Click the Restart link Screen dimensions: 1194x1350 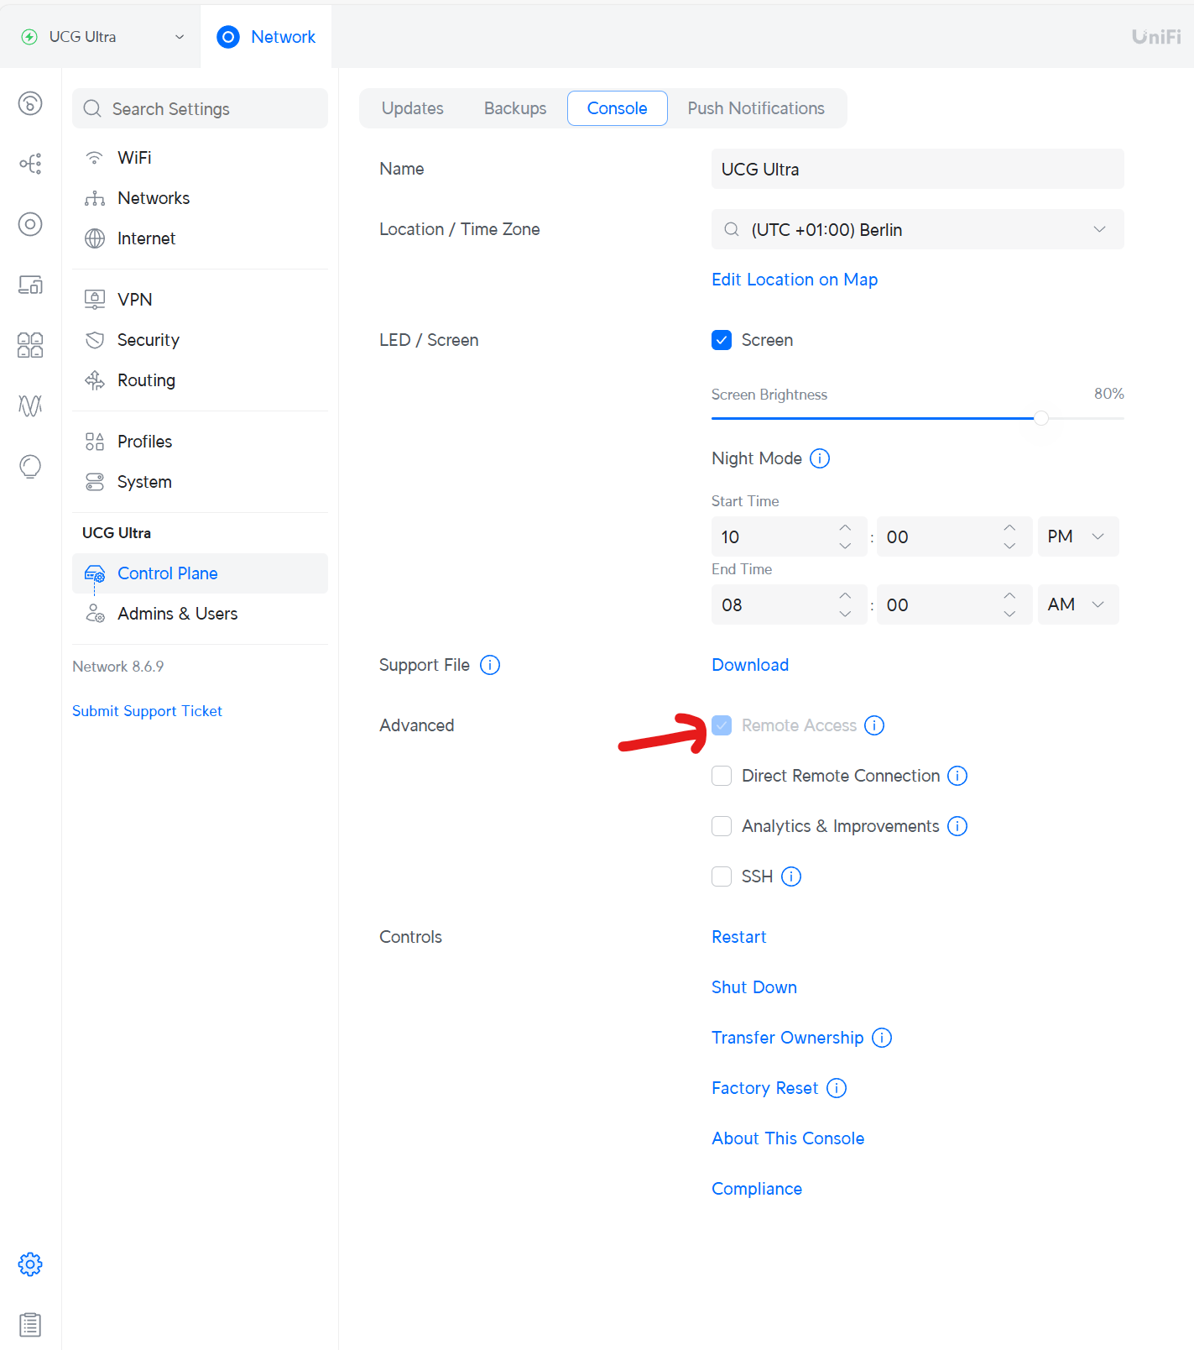[x=739, y=937]
